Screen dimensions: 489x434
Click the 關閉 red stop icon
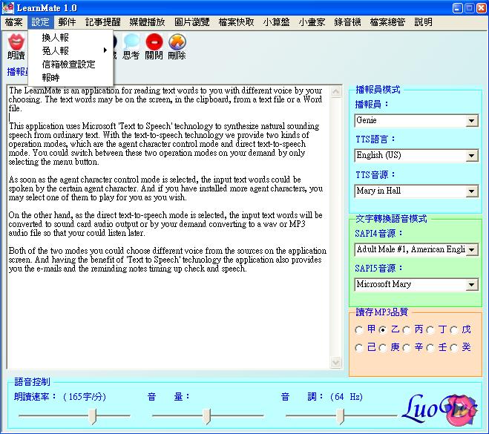154,42
